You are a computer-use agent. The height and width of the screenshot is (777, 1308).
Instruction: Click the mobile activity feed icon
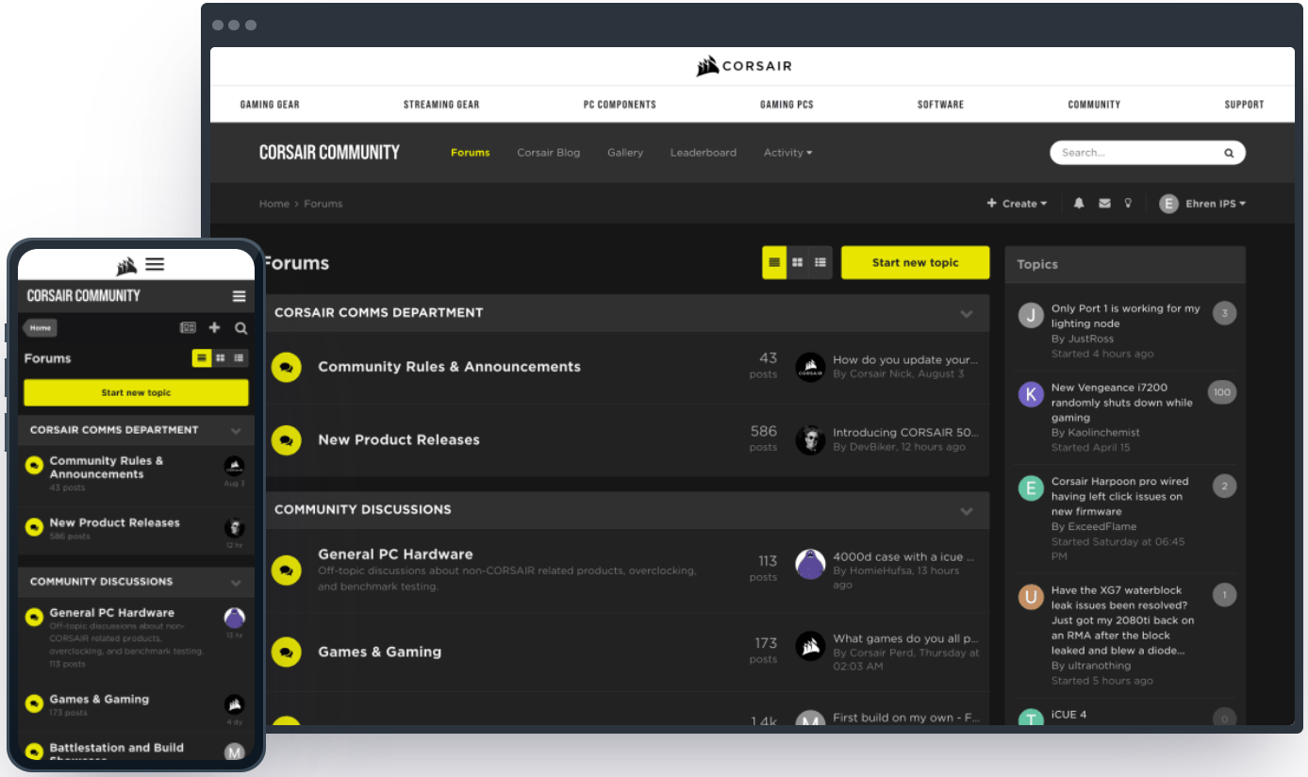188,328
